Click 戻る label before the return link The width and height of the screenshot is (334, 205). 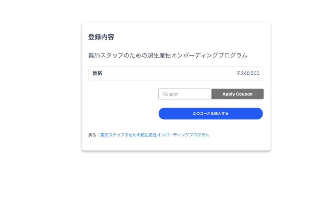(92, 134)
